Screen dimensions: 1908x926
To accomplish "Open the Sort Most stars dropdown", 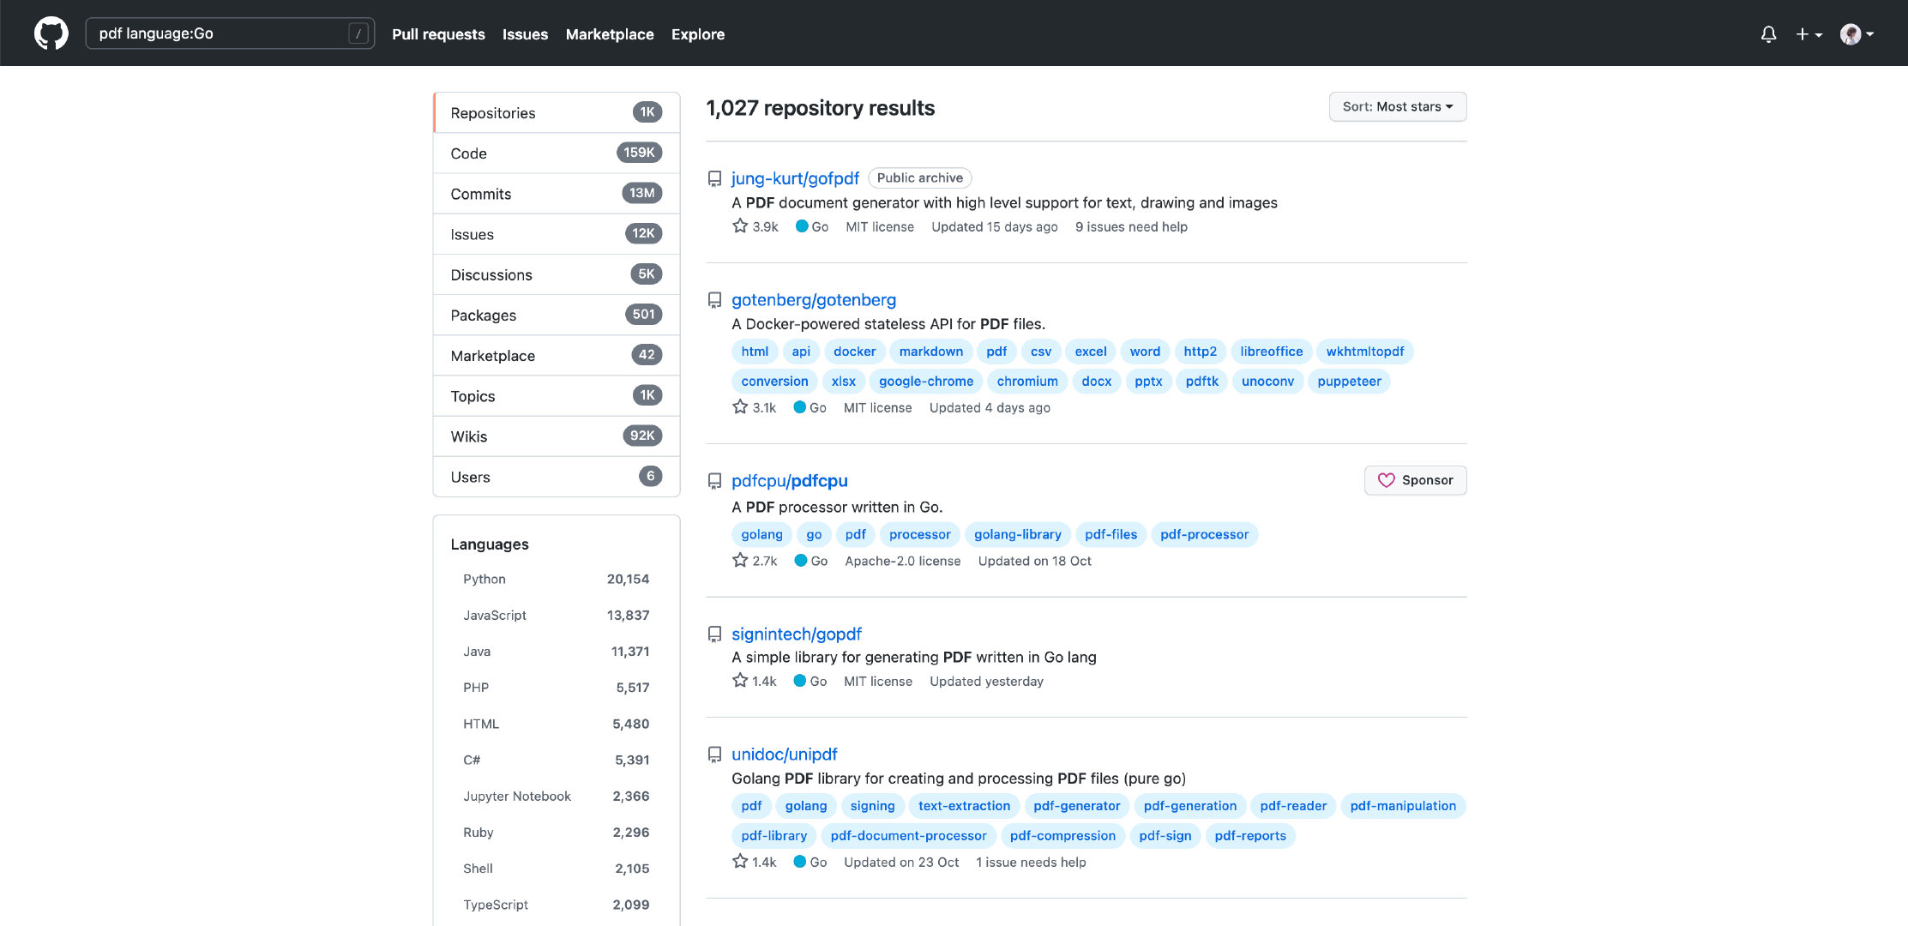I will (x=1397, y=107).
